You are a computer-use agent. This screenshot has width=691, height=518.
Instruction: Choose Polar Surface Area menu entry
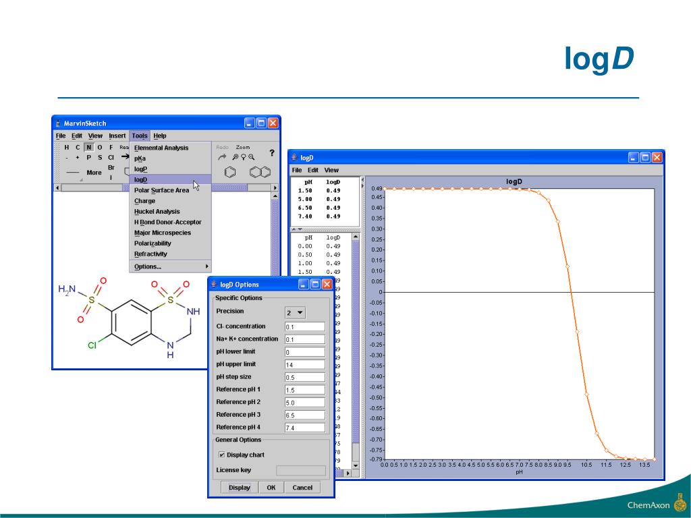point(170,190)
